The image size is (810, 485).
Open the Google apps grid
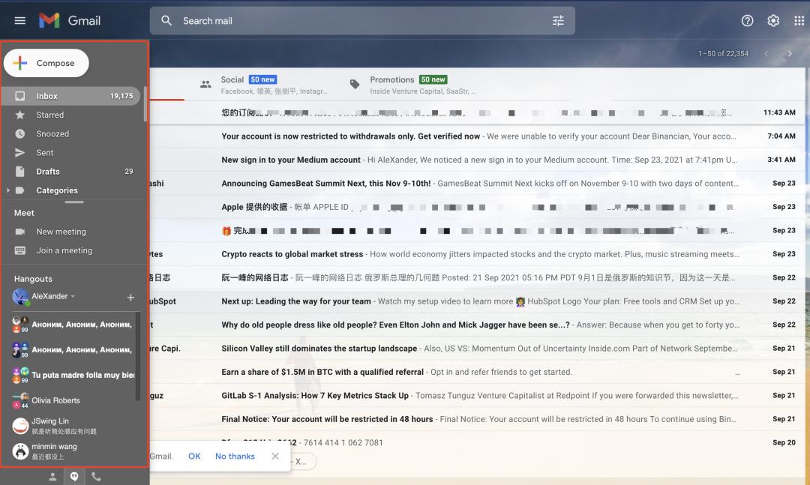799,21
